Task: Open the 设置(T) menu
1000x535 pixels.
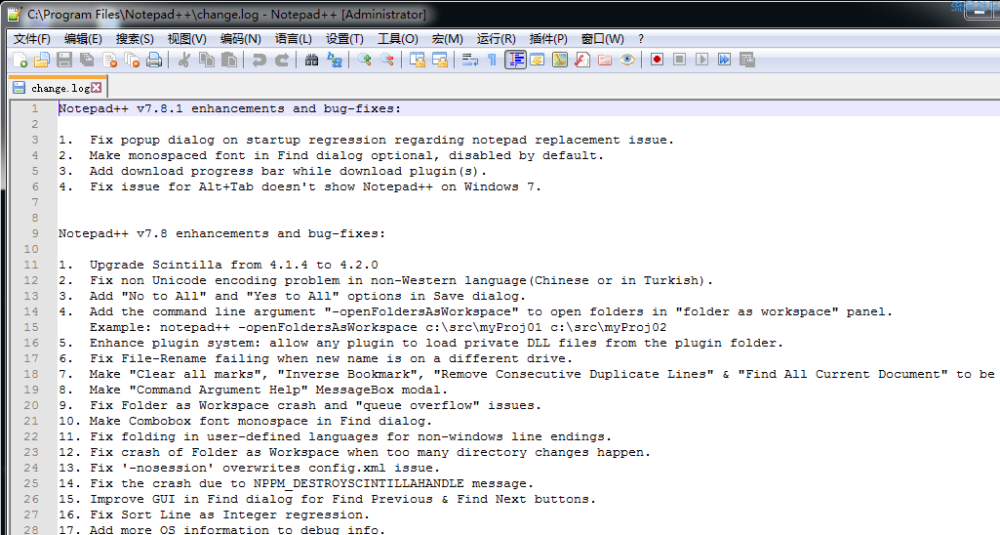Action: [x=344, y=39]
